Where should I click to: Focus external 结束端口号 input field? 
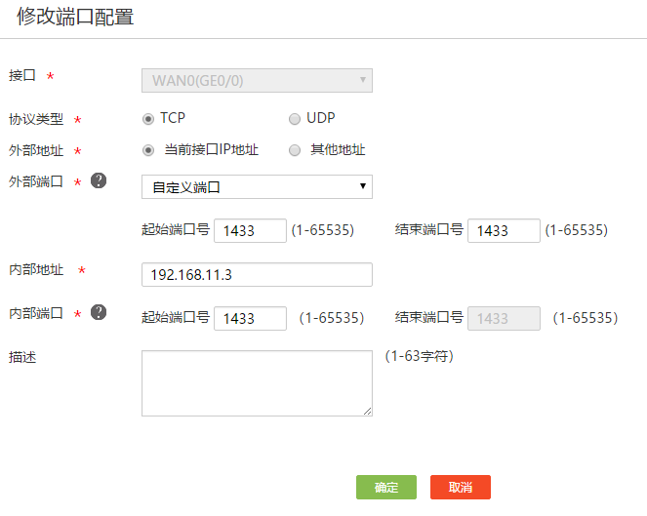[x=504, y=231]
